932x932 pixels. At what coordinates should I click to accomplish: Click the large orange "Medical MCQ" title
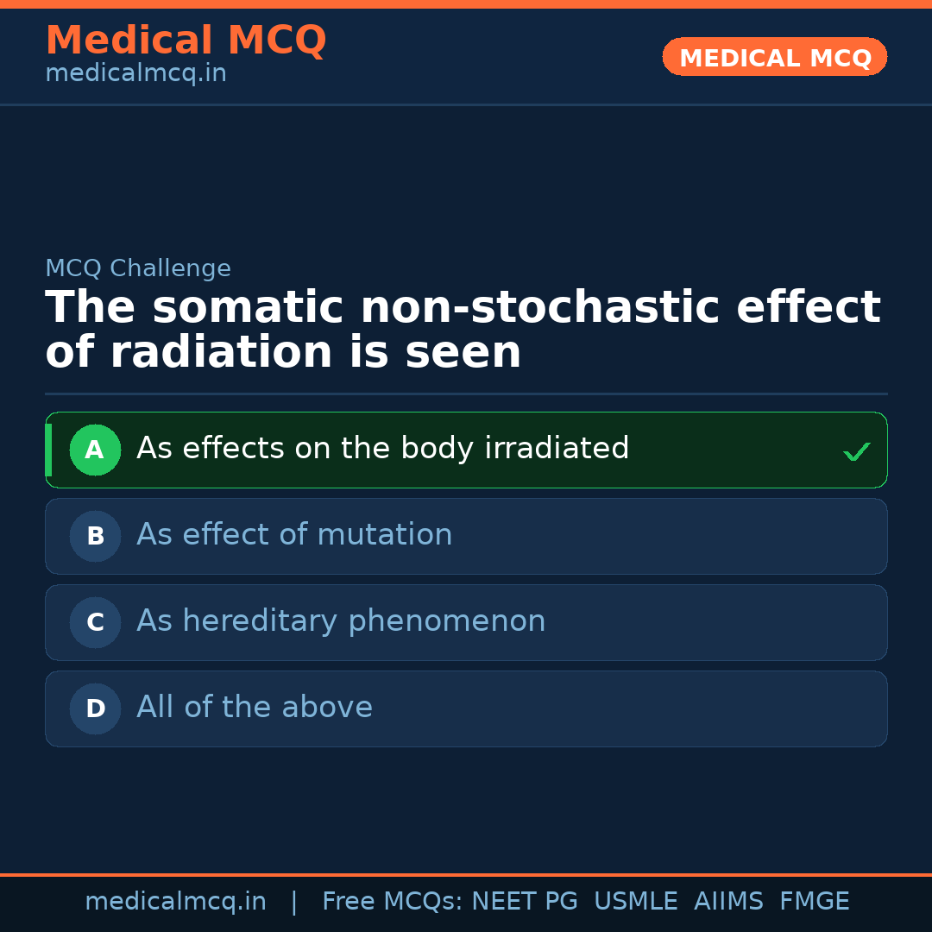186,41
